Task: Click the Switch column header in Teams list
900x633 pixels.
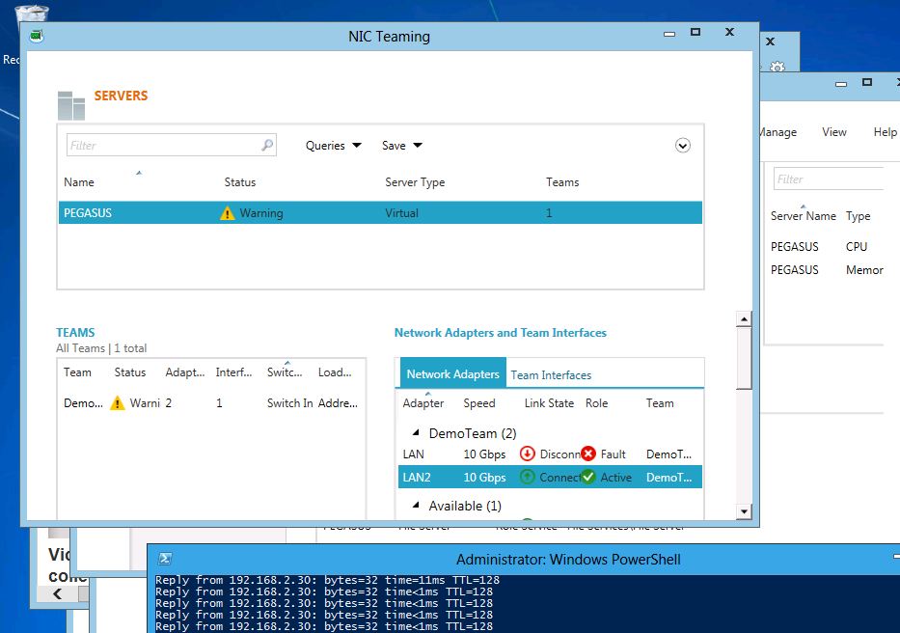Action: coord(285,372)
